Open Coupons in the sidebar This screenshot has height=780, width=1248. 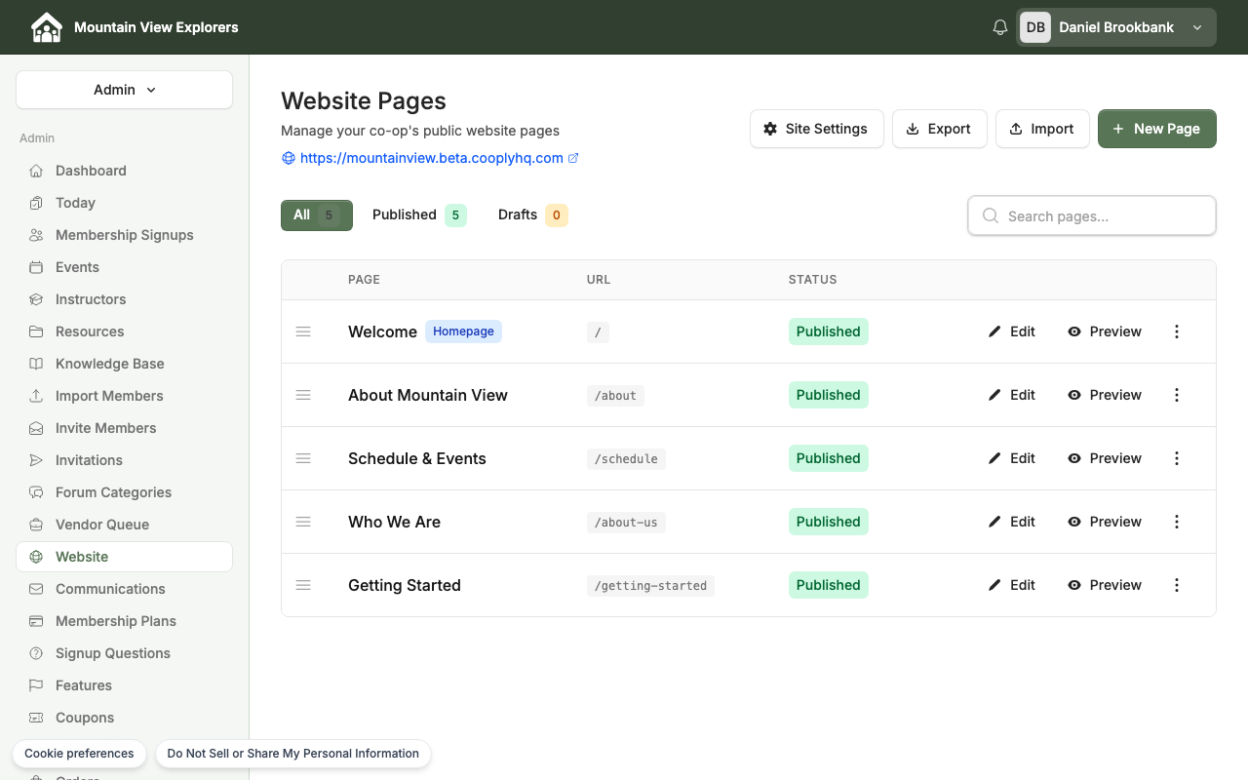(124, 718)
